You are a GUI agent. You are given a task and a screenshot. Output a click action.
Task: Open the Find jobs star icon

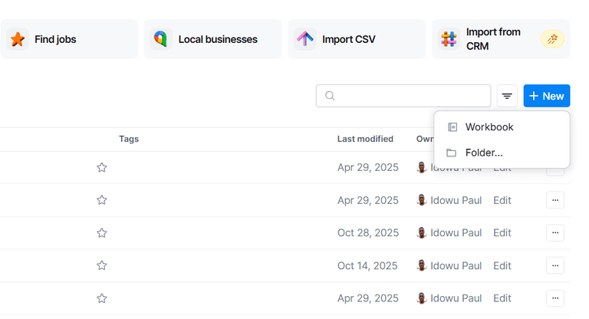tap(18, 39)
